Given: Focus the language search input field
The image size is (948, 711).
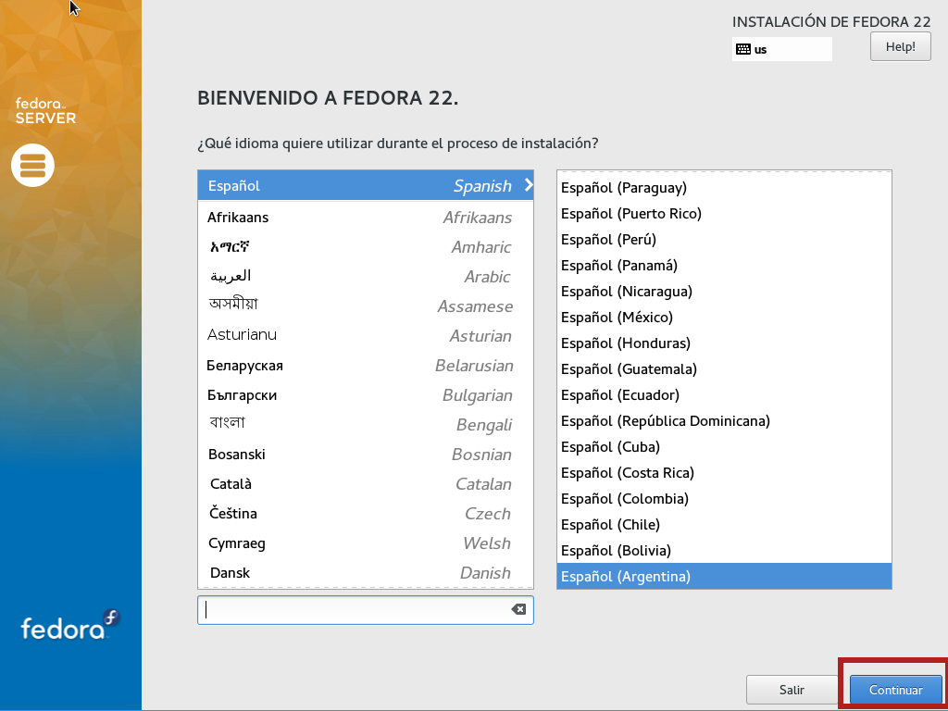Looking at the screenshot, I should 365,610.
